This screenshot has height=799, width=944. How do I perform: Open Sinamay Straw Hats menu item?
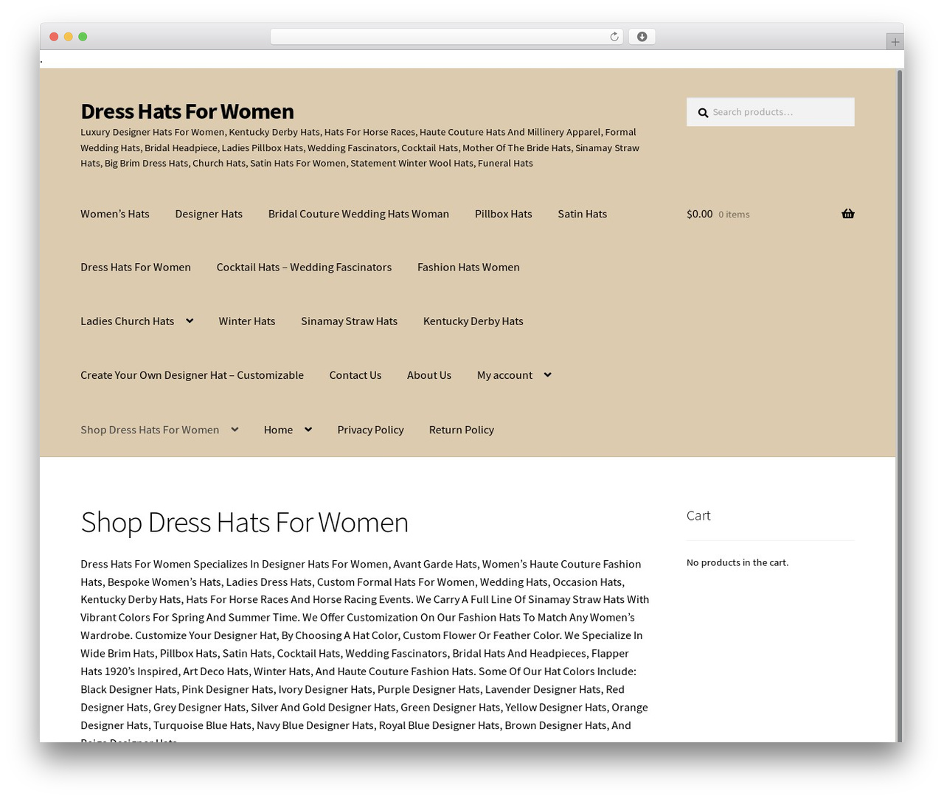(x=349, y=321)
